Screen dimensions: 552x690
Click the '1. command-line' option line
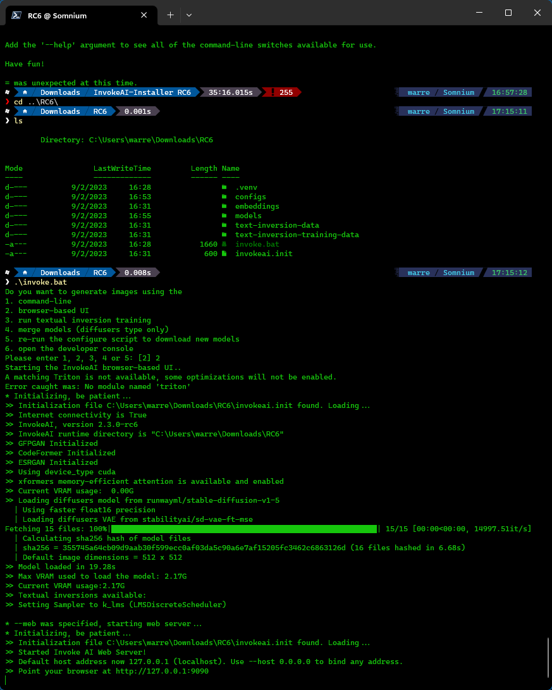pyautogui.click(x=38, y=301)
